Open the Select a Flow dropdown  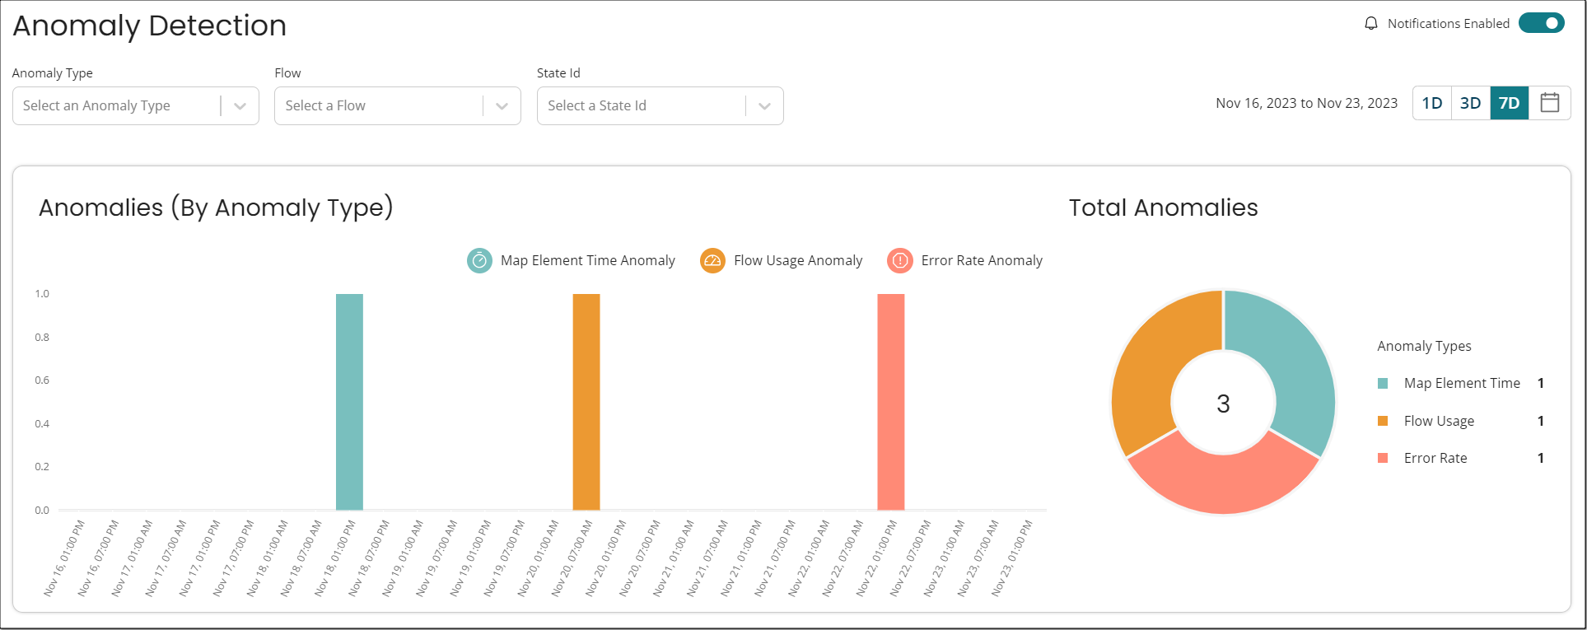398,105
